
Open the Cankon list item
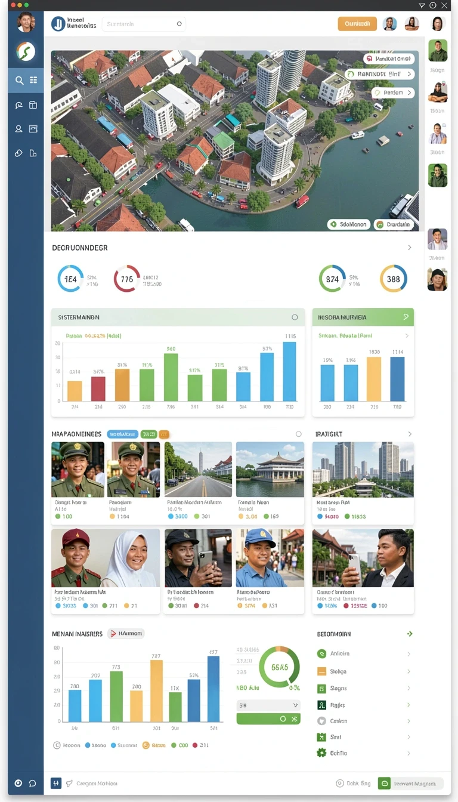(x=363, y=721)
